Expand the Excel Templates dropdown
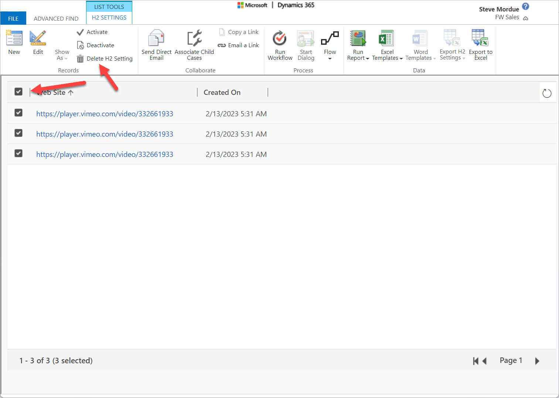Viewport: 559px width, 398px height. (x=387, y=58)
